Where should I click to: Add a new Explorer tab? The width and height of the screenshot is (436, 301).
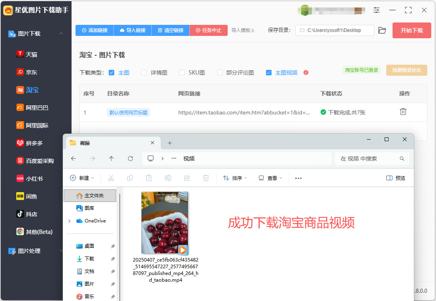tap(170, 143)
